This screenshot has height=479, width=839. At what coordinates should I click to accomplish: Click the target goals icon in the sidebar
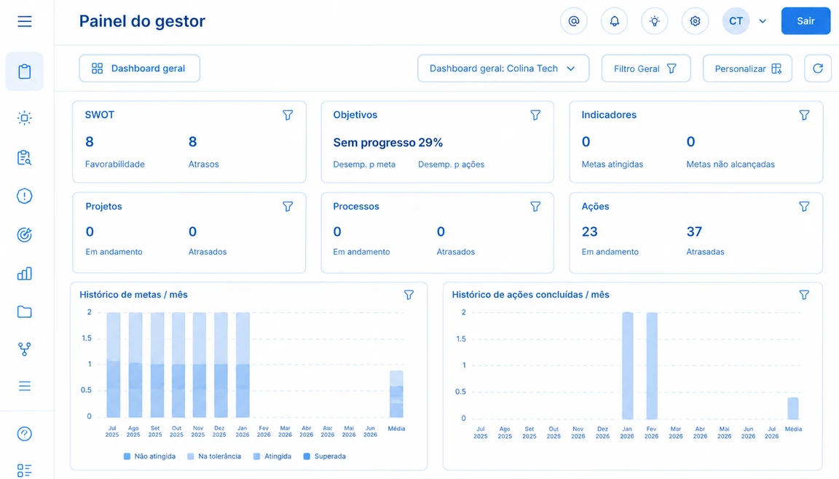(25, 234)
